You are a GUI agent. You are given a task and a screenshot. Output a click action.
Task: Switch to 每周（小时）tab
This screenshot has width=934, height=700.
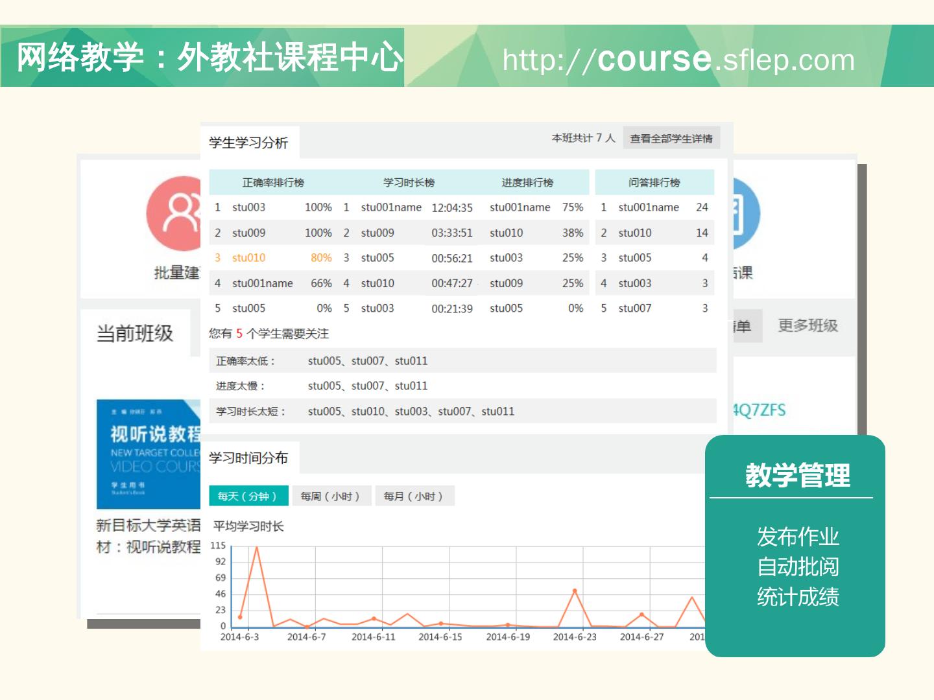[331, 496]
